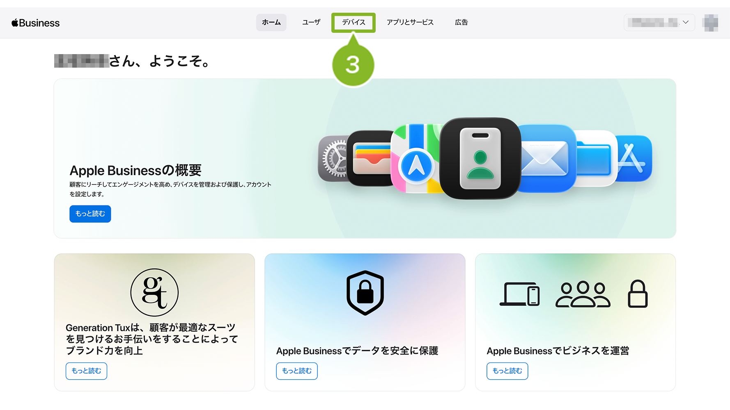Click the Wallet app icon
Image resolution: width=730 pixels, height=410 pixels.
click(x=371, y=158)
